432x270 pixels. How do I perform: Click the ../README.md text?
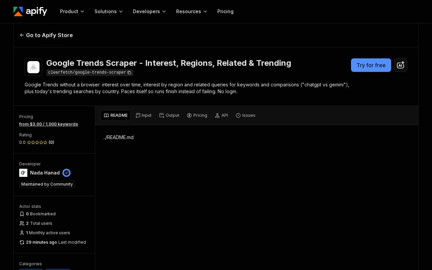point(118,137)
